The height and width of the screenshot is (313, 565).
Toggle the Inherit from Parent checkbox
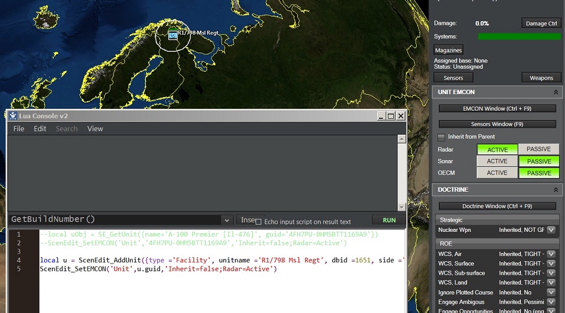click(x=441, y=137)
